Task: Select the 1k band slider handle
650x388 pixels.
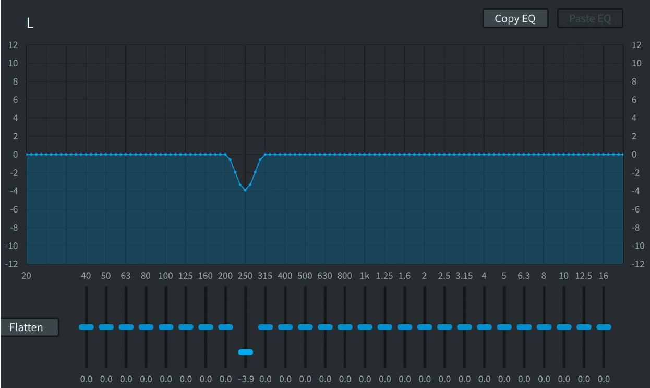Action: pyautogui.click(x=365, y=327)
